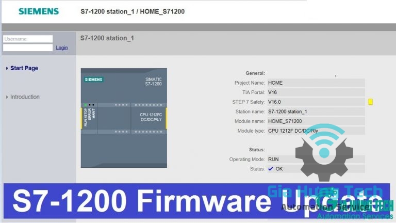The height and width of the screenshot is (223, 396).
Task: Click the blue OK status checkmark
Action: click(270, 169)
